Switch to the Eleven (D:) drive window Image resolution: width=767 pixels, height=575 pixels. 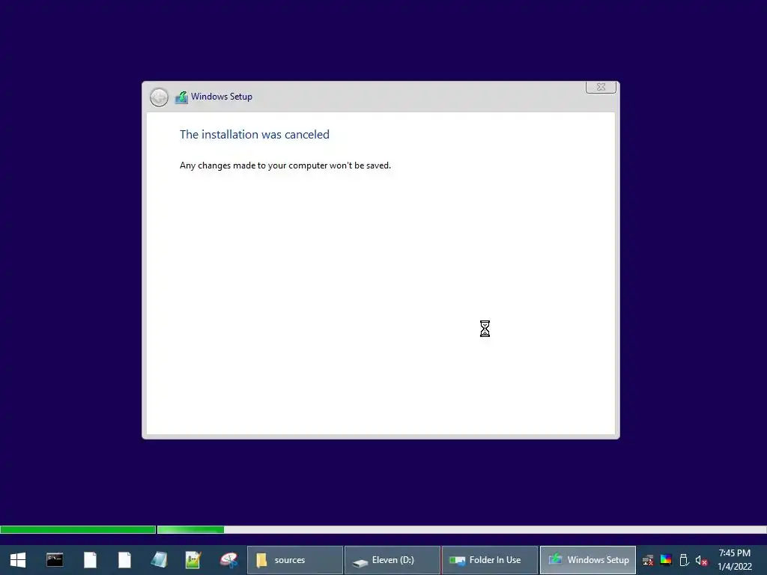tap(392, 560)
